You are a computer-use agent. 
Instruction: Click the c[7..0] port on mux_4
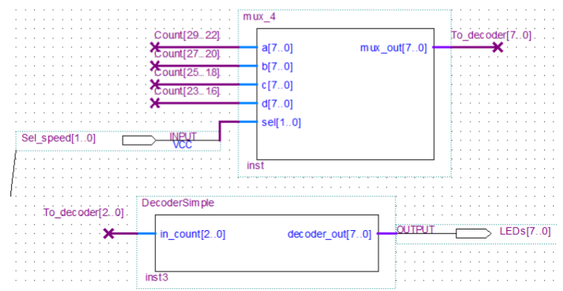point(277,85)
